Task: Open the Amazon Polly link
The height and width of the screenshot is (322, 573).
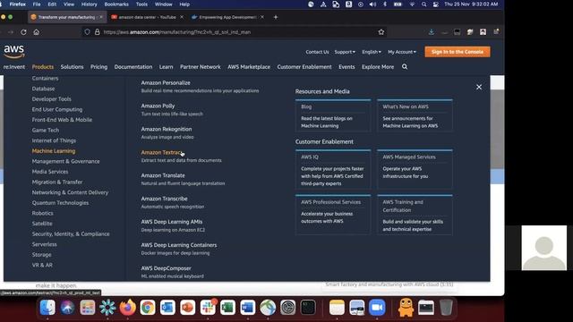Action: click(x=158, y=106)
